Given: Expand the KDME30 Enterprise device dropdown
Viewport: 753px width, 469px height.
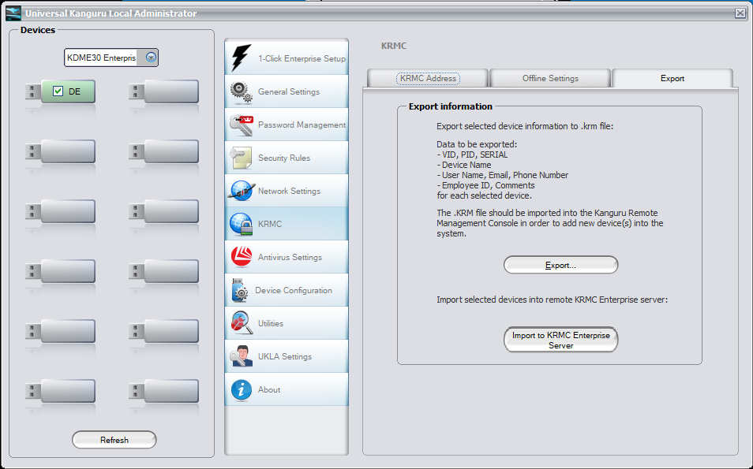Looking at the screenshot, I should [151, 58].
